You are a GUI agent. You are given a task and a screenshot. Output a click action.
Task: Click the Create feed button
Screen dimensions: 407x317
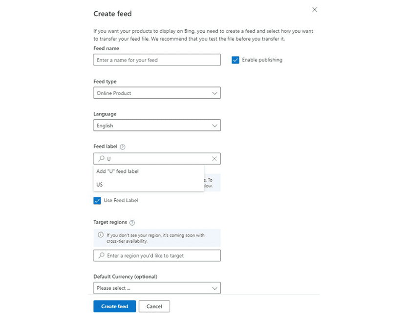114,306
